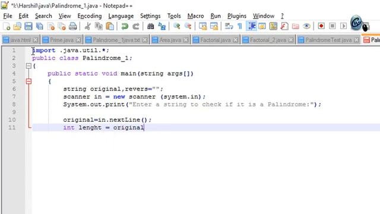Print the document with the printer icon

pyautogui.click(x=72, y=26)
